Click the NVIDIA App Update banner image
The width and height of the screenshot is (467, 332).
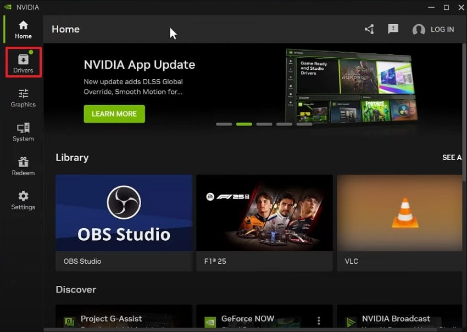352,86
